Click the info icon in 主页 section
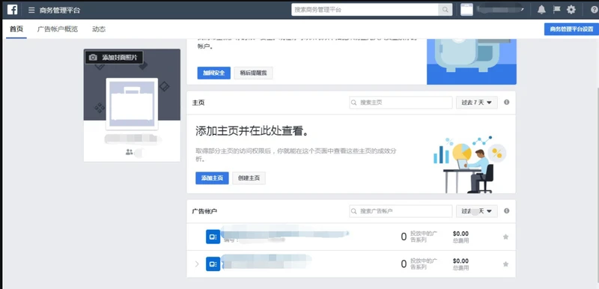 point(507,103)
